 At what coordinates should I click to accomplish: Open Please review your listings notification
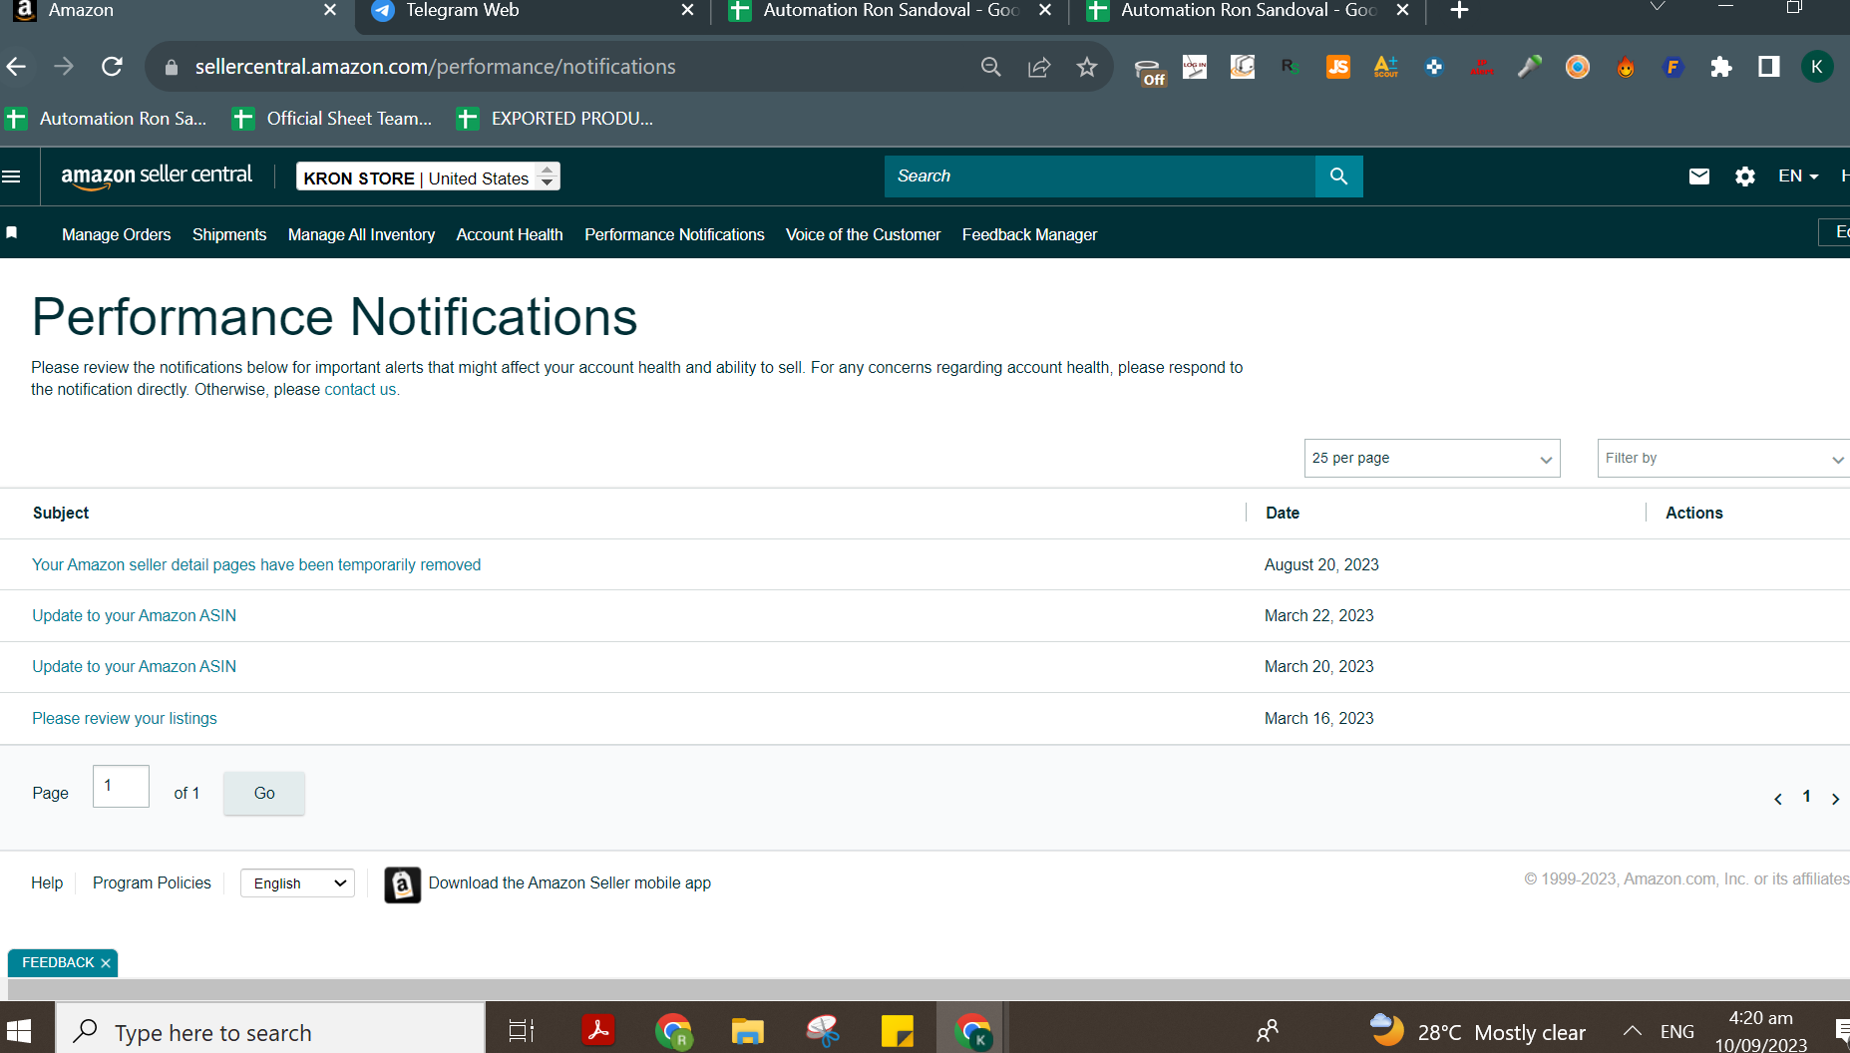[x=124, y=719]
